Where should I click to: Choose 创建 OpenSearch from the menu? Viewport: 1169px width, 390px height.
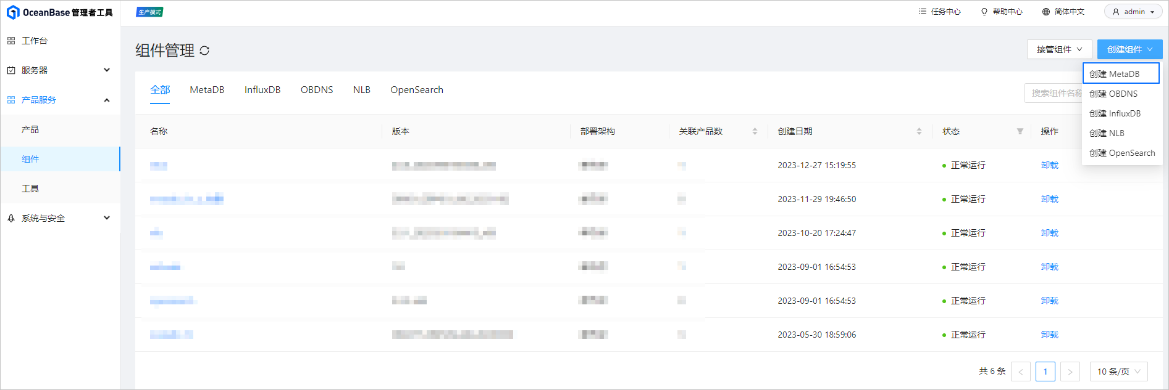point(1121,153)
